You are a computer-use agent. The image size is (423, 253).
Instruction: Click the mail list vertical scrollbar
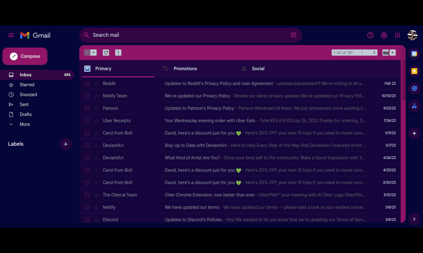tap(403, 80)
